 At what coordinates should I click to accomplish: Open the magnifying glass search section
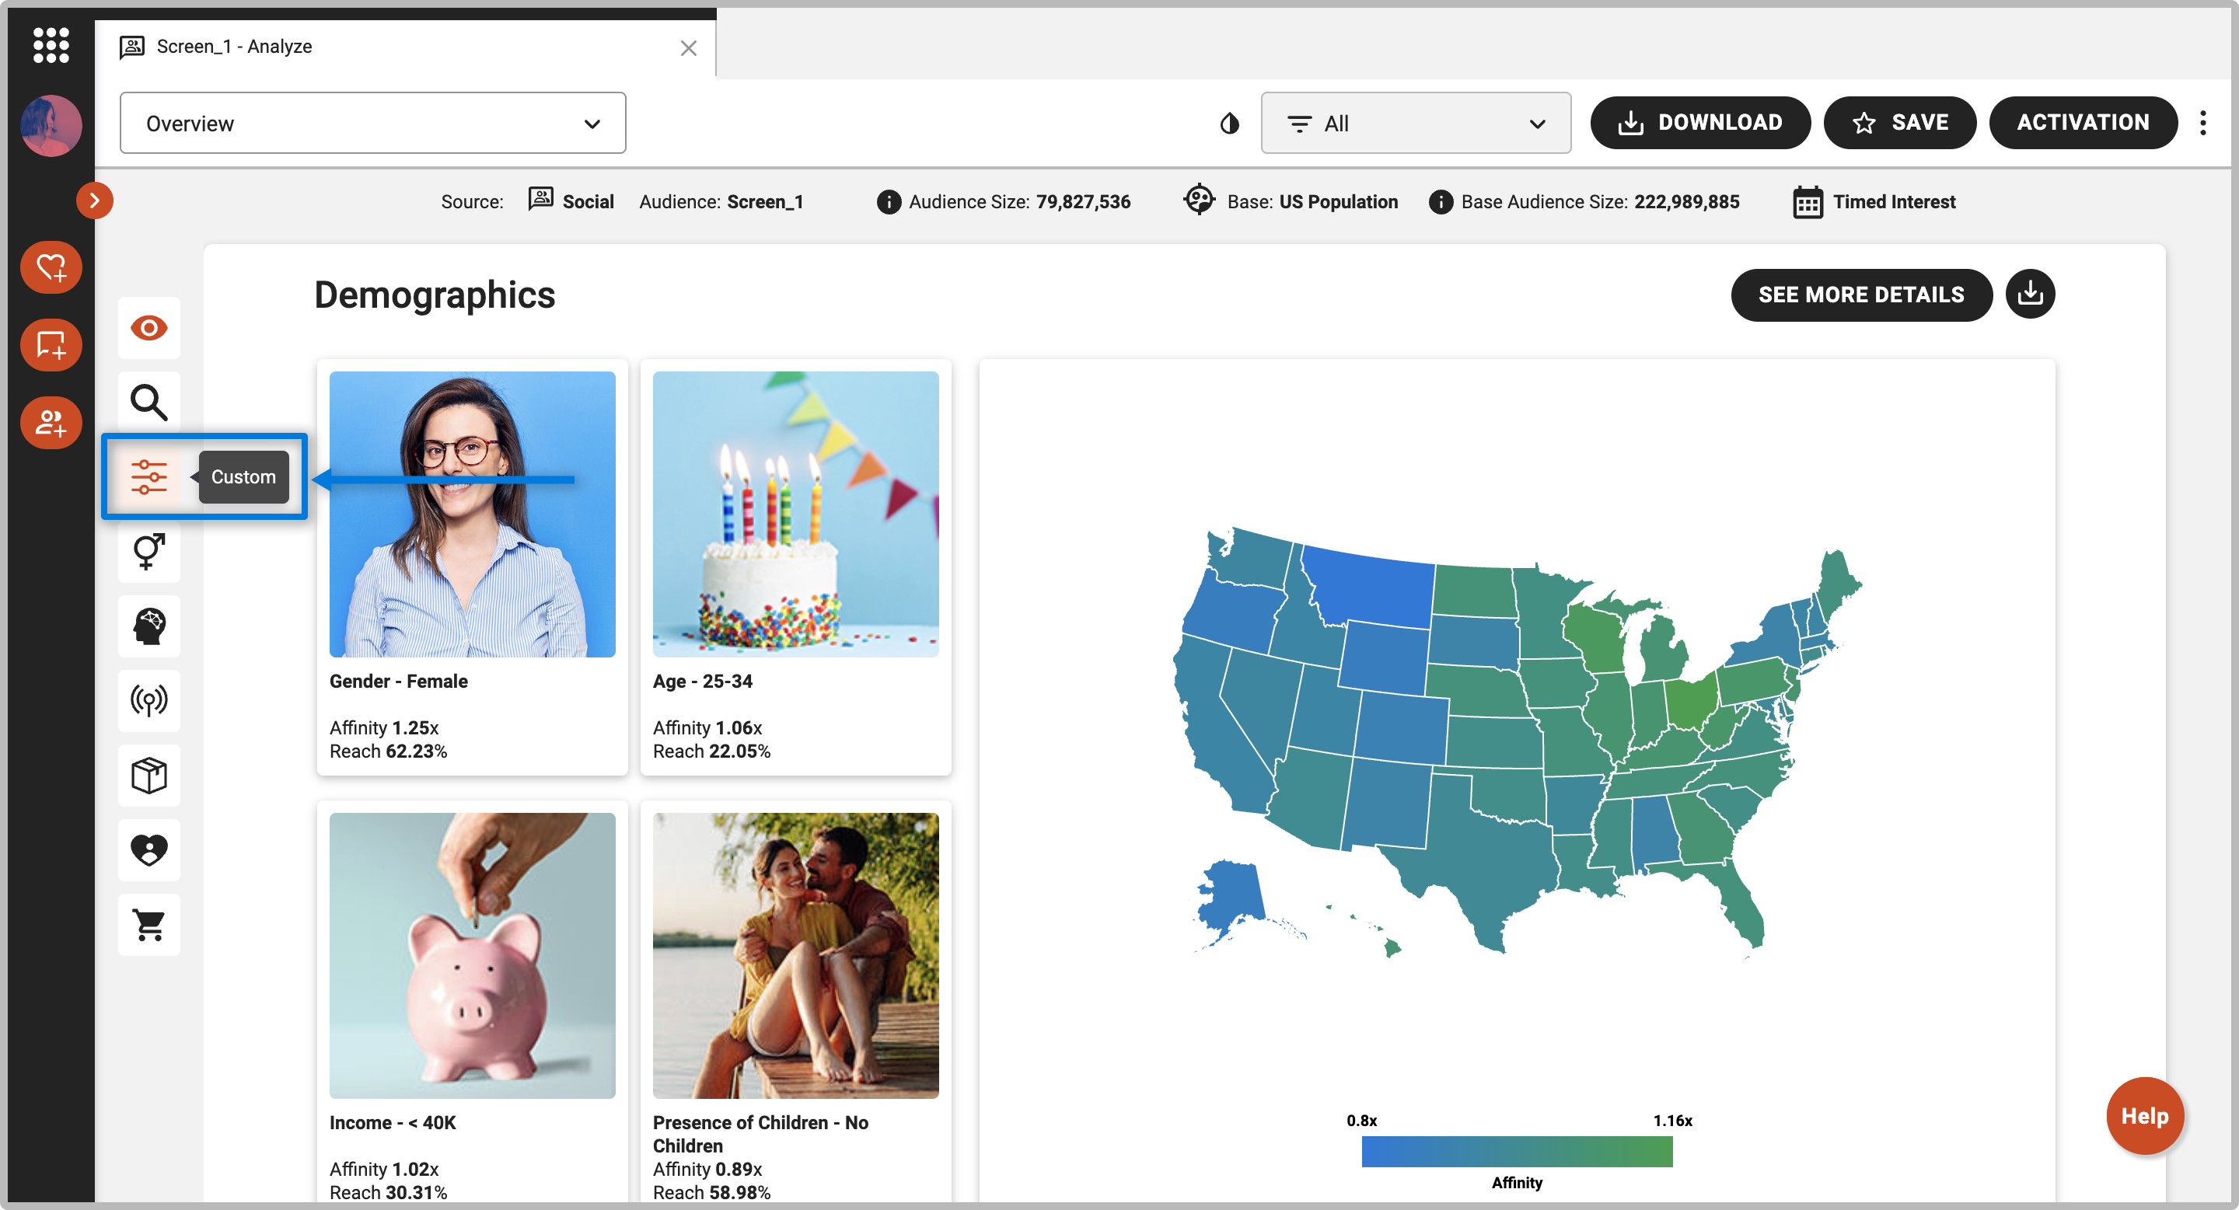point(148,403)
